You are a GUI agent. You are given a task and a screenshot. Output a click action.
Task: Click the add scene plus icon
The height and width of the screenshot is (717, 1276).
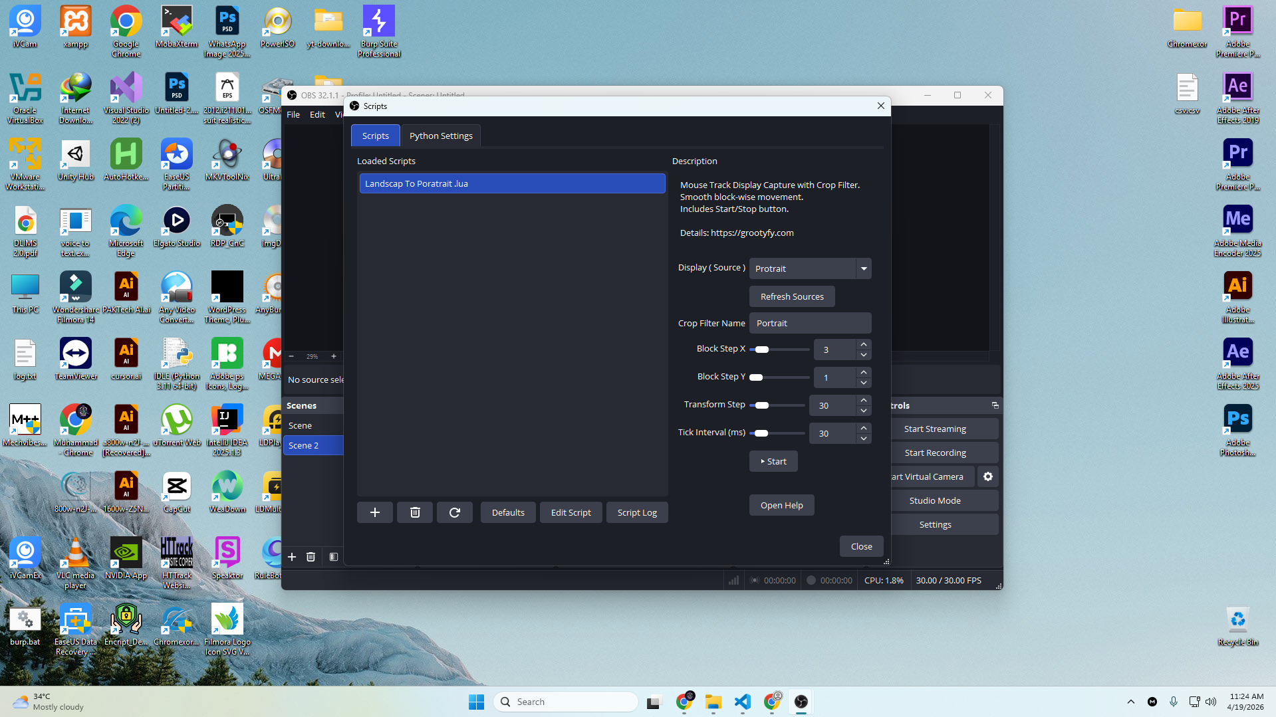point(292,557)
